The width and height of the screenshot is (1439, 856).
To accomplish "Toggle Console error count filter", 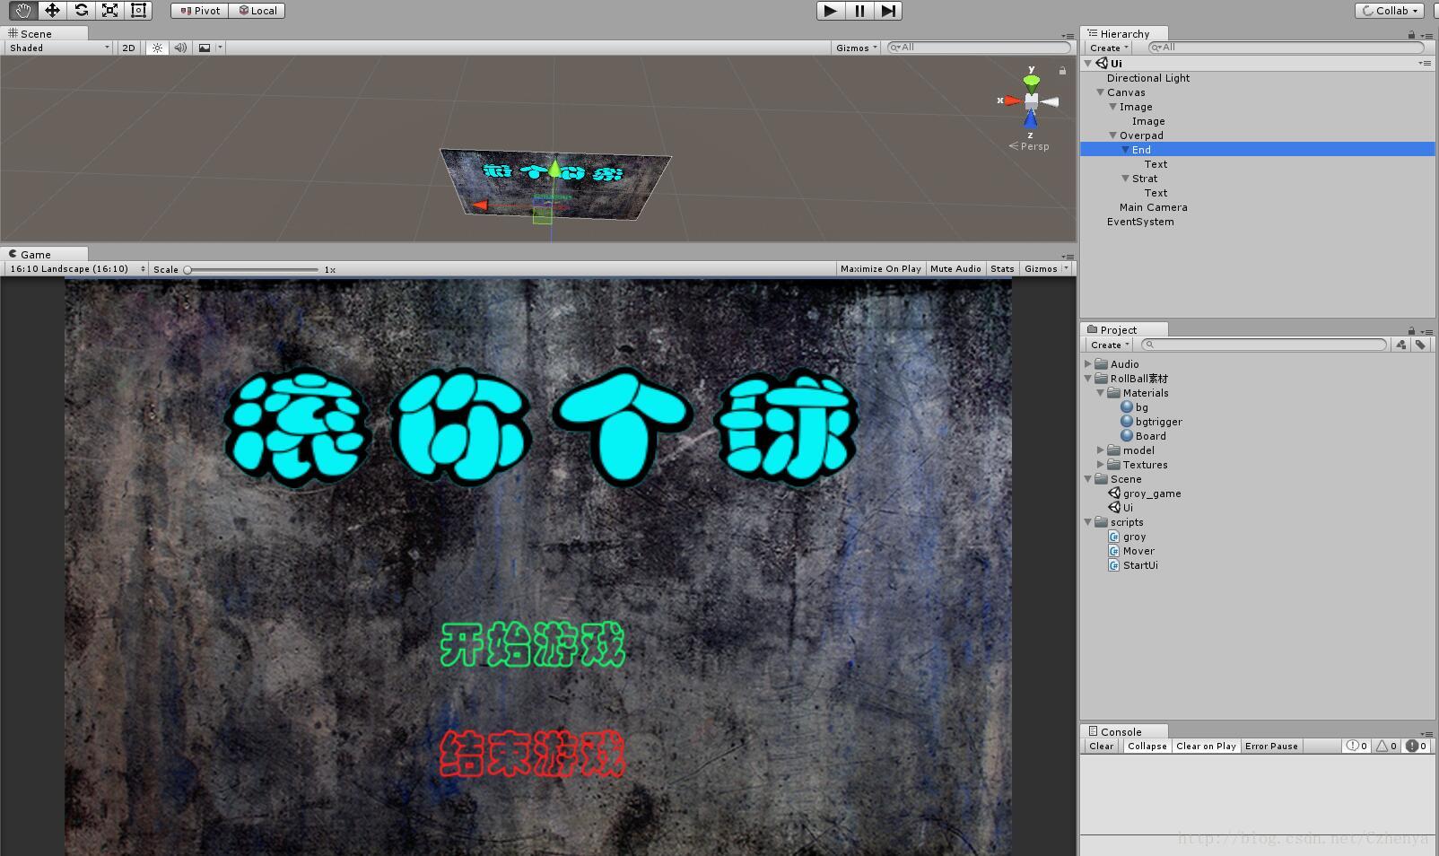I will coord(1416,747).
